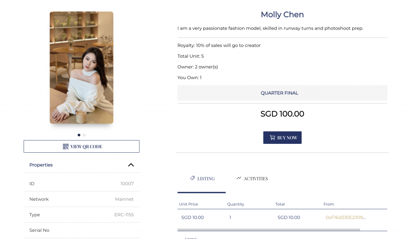This screenshot has height=239, width=410.
Task: Click the horizontal scrollbar under the listing table
Action: pos(269,229)
